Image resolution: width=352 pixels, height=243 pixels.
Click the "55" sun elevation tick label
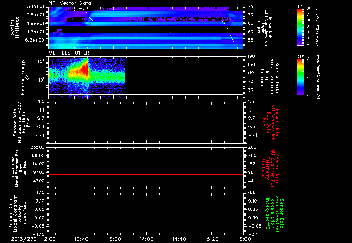click(251, 40)
